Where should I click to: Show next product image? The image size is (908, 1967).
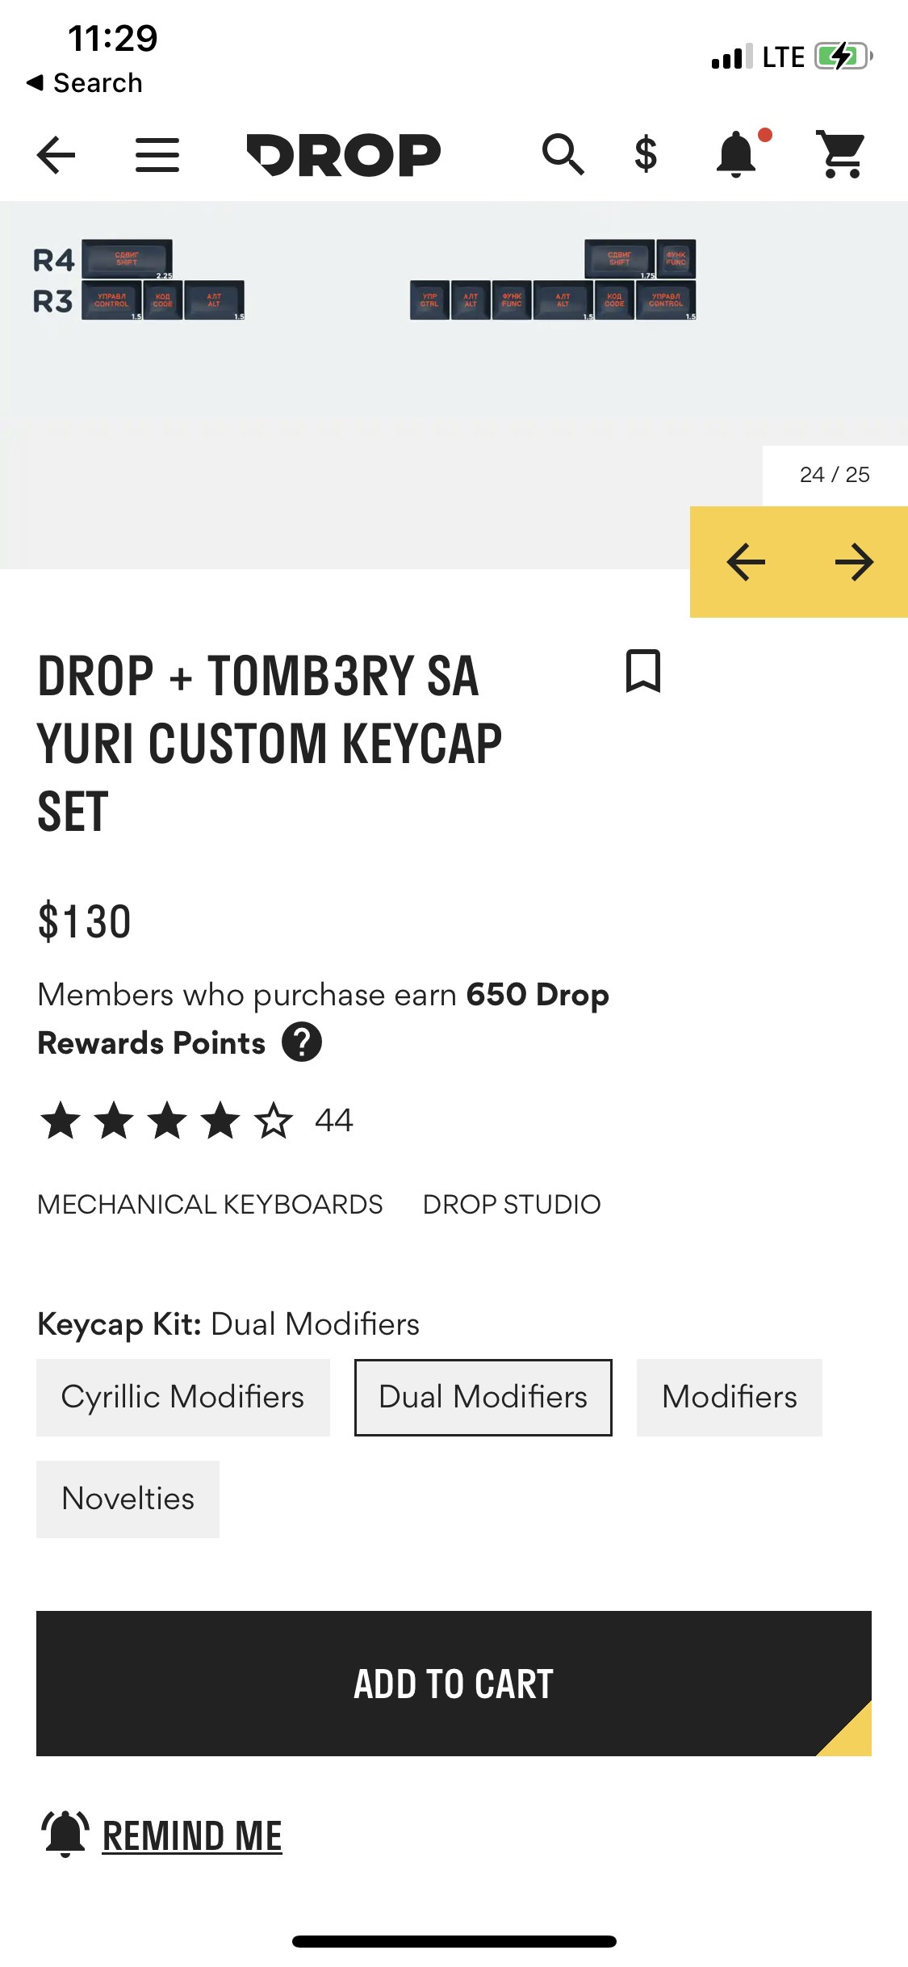click(854, 562)
